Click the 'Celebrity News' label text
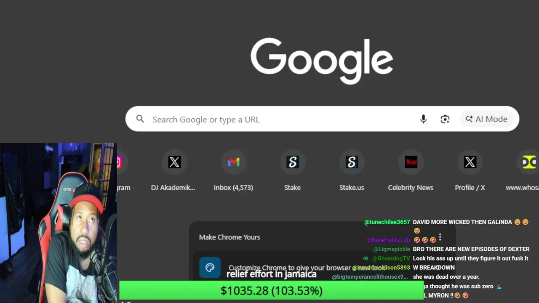The width and height of the screenshot is (539, 303). [x=411, y=188]
